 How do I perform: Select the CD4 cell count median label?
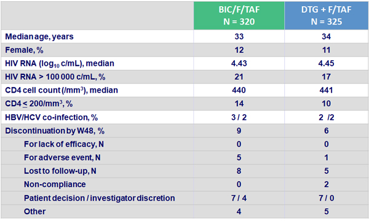(61, 90)
